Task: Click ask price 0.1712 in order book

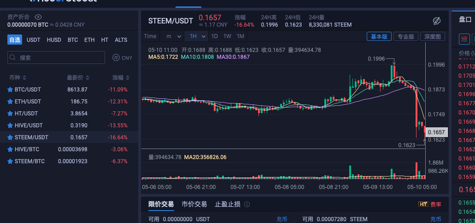Action: point(467,66)
